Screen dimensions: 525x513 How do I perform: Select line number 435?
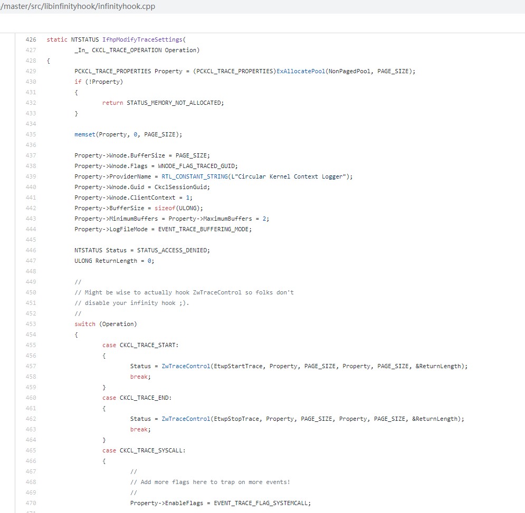coord(31,134)
